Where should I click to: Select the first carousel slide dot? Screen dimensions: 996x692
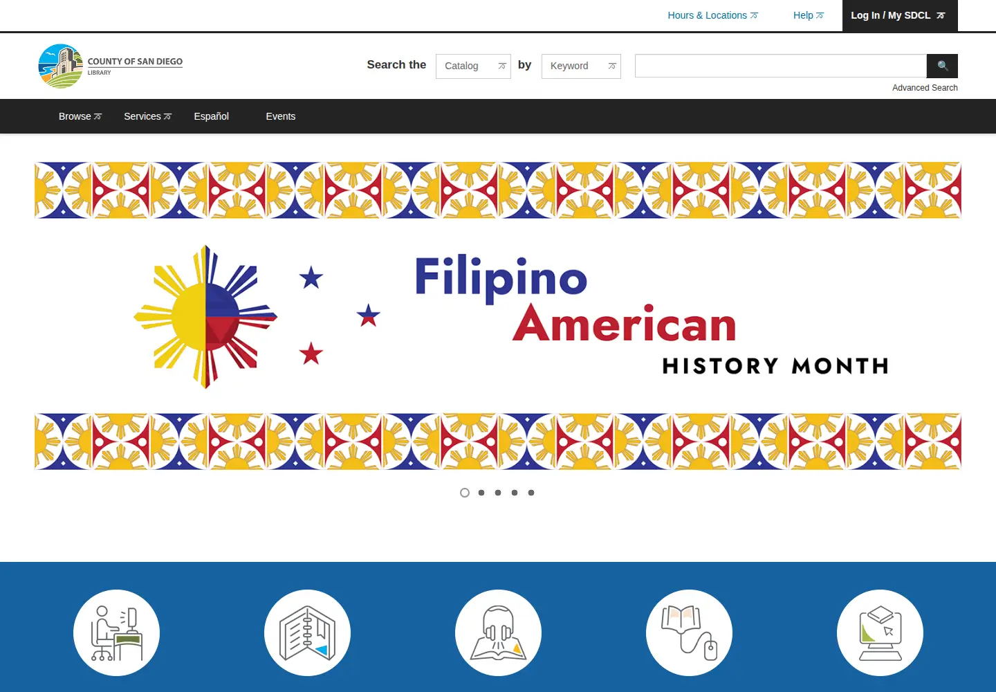click(x=465, y=493)
